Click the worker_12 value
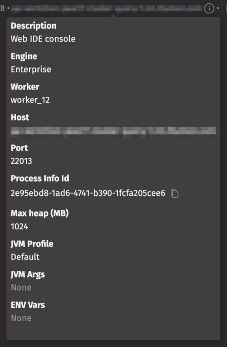The height and width of the screenshot is (347, 227). coord(30,100)
